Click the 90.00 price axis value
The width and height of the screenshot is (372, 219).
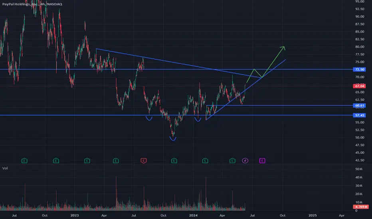359,17
